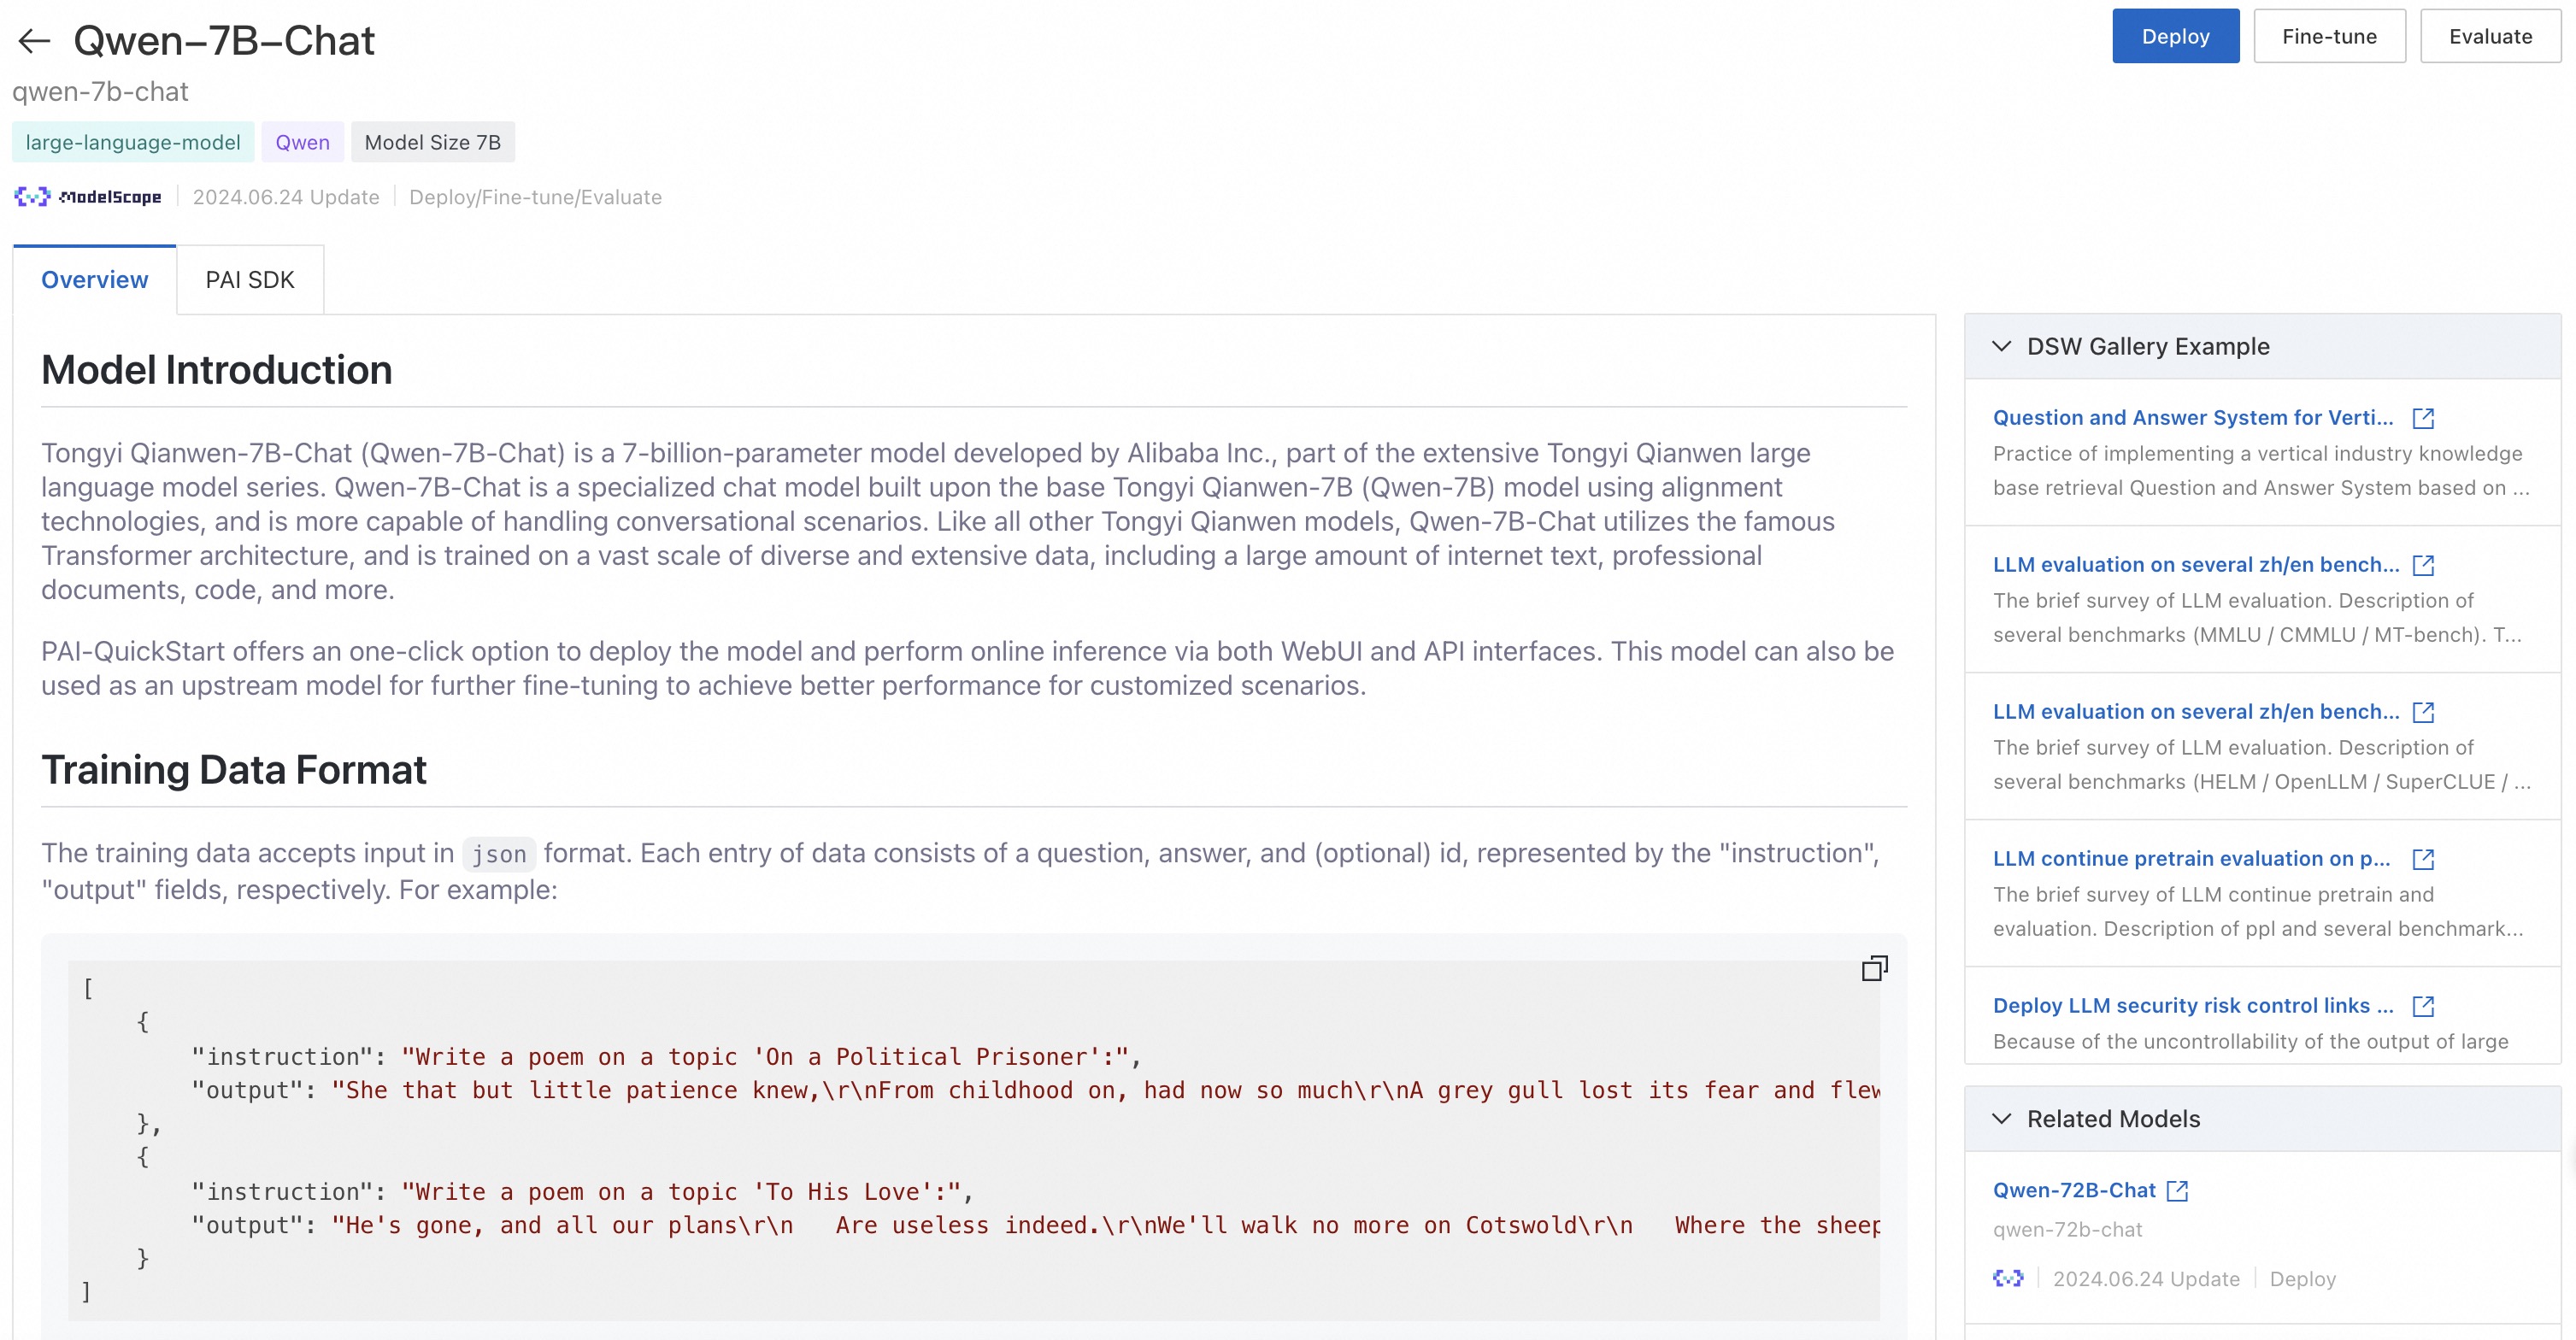
Task: Click the Fine-tune button
Action: (2328, 37)
